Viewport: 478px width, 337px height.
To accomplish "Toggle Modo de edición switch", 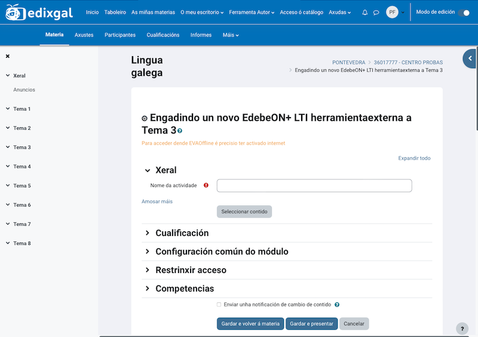I will [463, 13].
